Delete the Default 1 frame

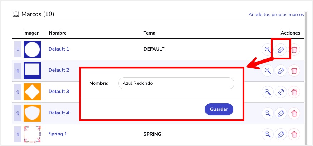[x=294, y=49]
